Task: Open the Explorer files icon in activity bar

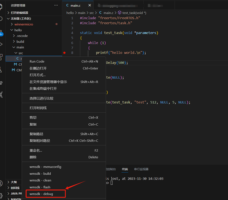Action: click(1, 7)
